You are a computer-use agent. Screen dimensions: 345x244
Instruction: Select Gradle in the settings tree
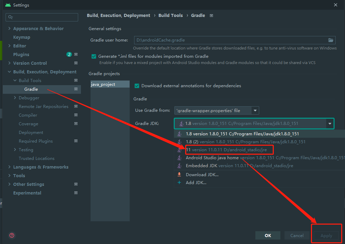42,89
